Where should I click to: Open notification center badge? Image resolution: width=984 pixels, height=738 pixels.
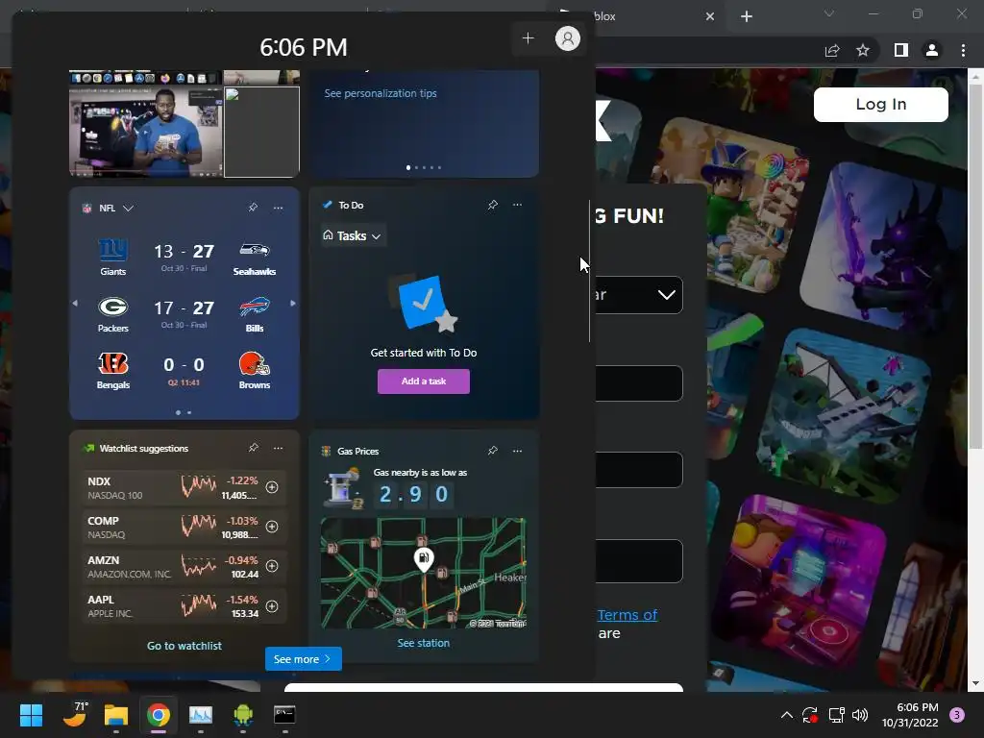(957, 715)
